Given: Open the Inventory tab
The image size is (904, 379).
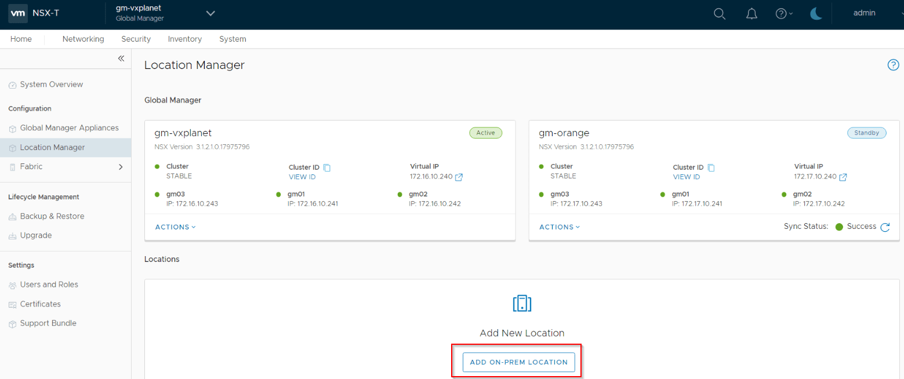Looking at the screenshot, I should point(185,39).
